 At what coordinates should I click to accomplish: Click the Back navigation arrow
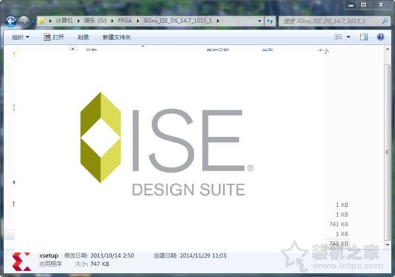point(11,22)
